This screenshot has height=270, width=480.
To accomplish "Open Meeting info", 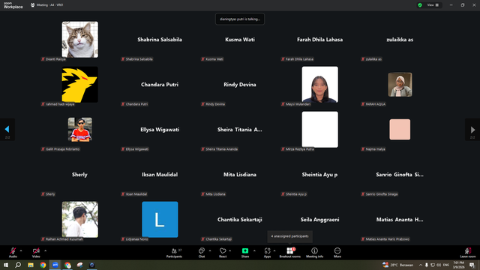I will [x=314, y=253].
